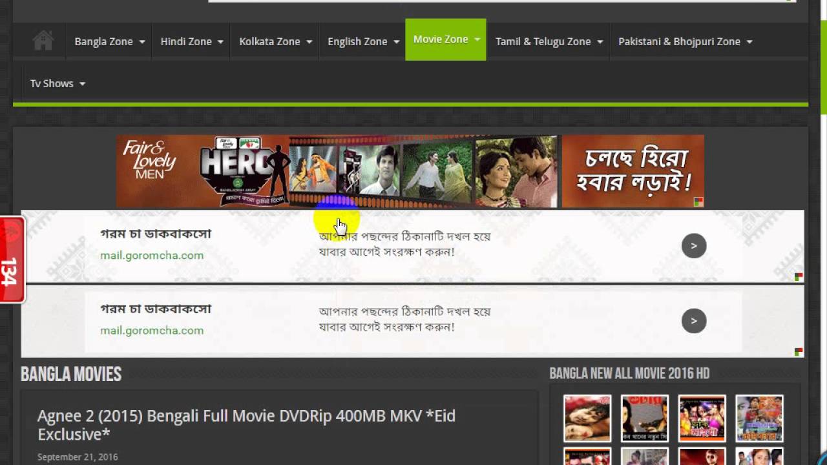Open the first movie thumbnail in the top sidebar row
Screen dimensions: 827x465
tap(587, 418)
